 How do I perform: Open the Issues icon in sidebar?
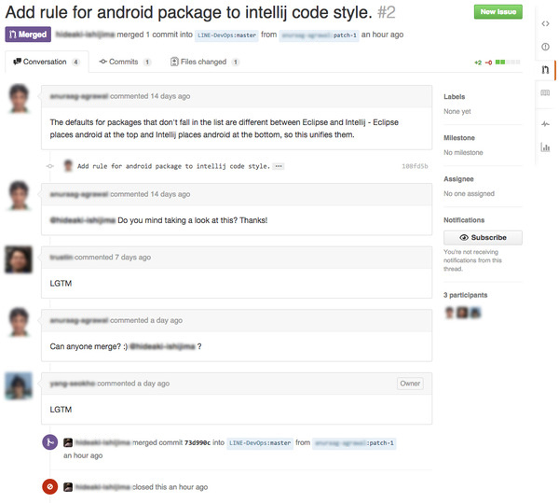(545, 47)
